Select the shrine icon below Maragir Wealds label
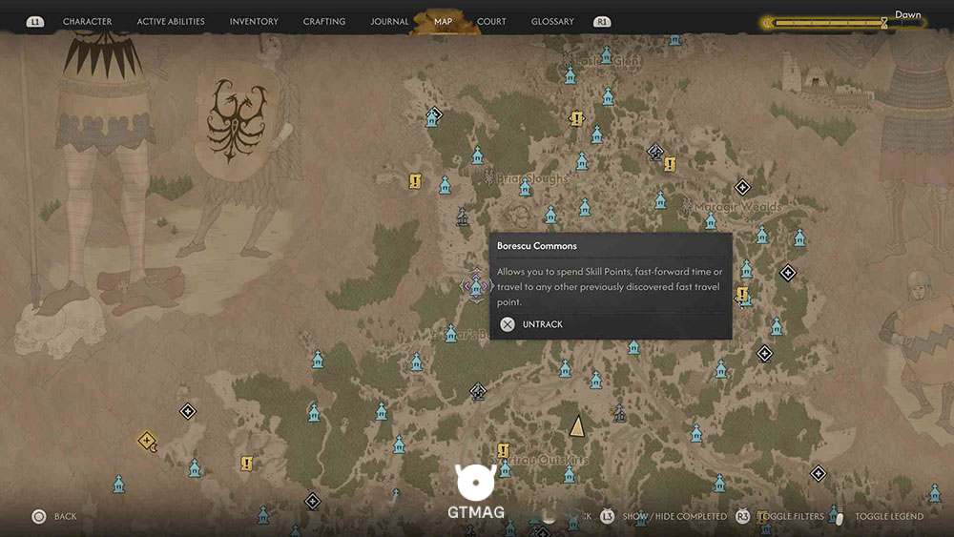Image resolution: width=954 pixels, height=537 pixels. click(711, 220)
